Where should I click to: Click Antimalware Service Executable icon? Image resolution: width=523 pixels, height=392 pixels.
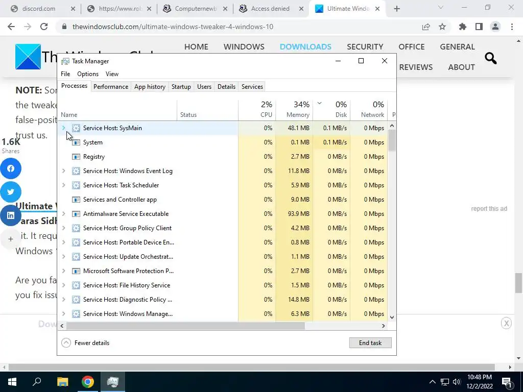click(x=76, y=214)
